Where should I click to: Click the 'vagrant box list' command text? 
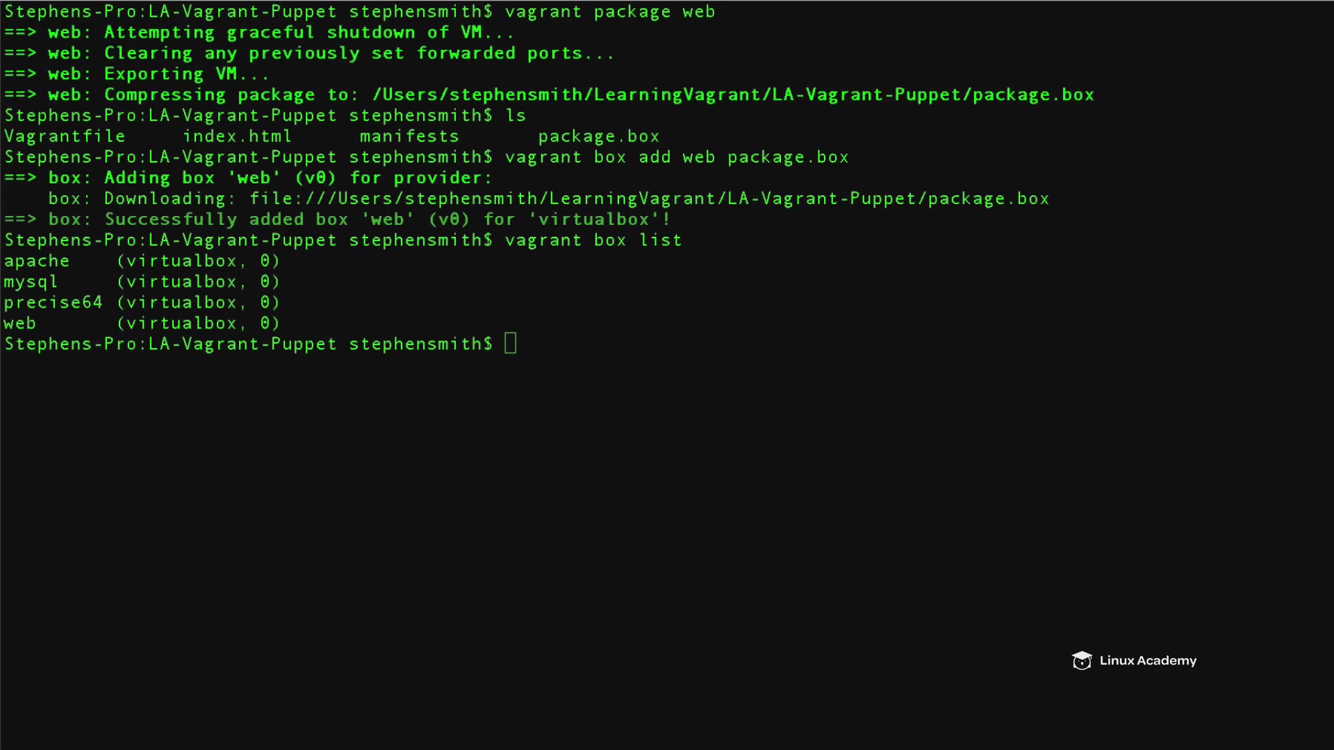click(593, 240)
